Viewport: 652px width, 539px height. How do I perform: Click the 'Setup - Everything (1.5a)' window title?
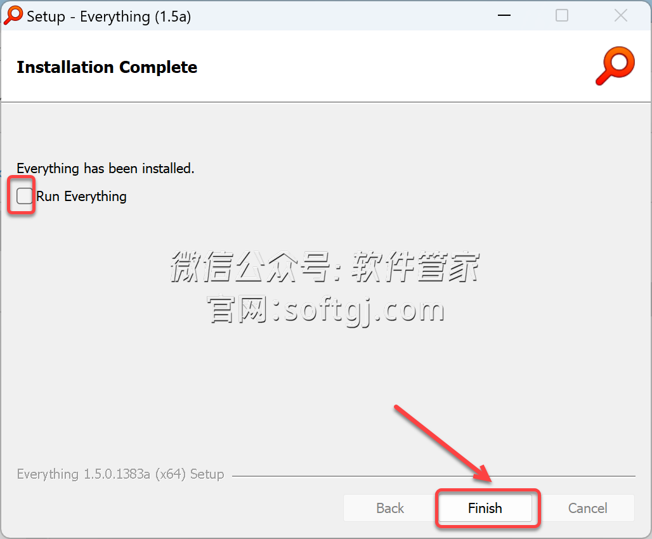(x=109, y=16)
